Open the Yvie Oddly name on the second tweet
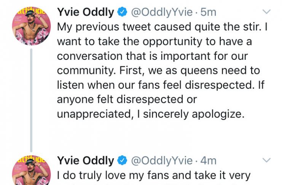The height and width of the screenshot is (185, 282). (x=86, y=161)
